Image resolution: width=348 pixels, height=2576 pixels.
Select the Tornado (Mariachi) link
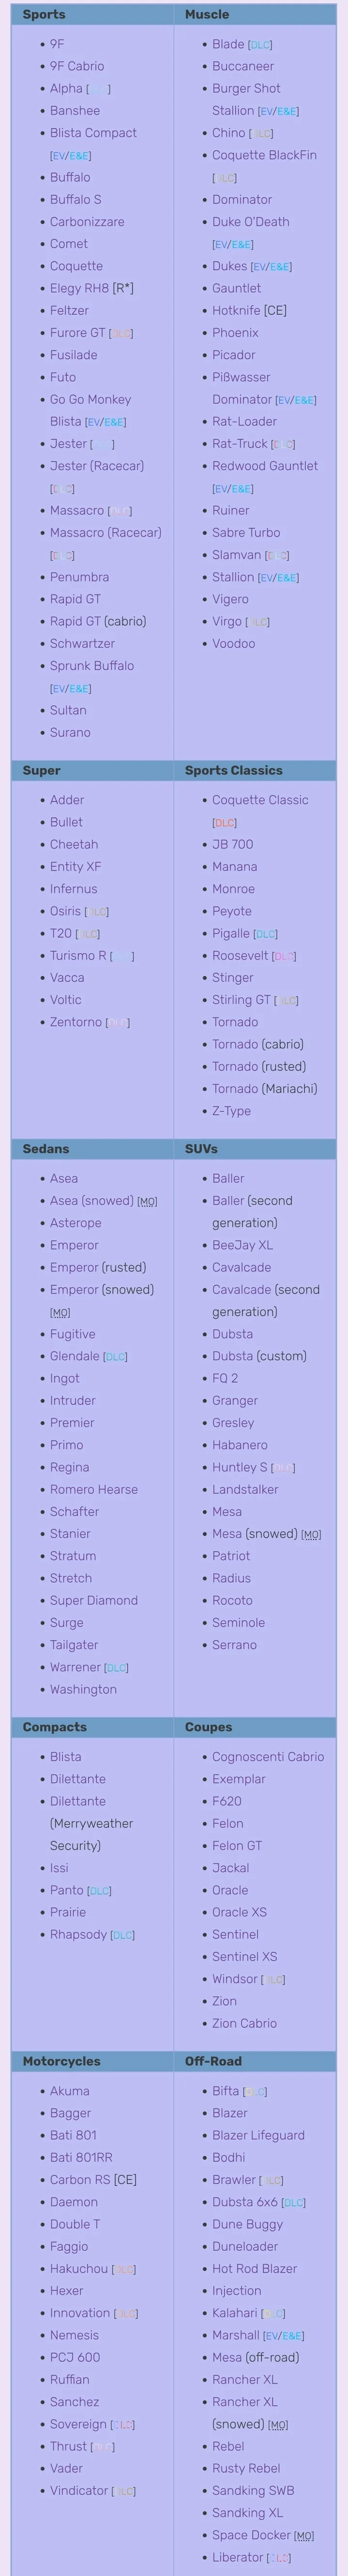click(x=265, y=1089)
